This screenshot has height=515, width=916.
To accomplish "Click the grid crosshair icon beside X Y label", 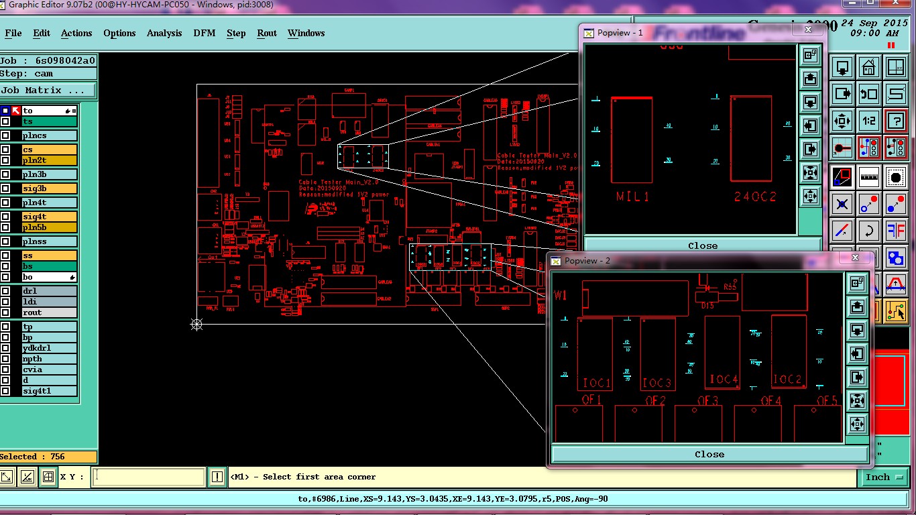I will click(x=48, y=477).
